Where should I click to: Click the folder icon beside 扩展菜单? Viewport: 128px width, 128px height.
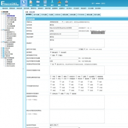coord(3,56)
